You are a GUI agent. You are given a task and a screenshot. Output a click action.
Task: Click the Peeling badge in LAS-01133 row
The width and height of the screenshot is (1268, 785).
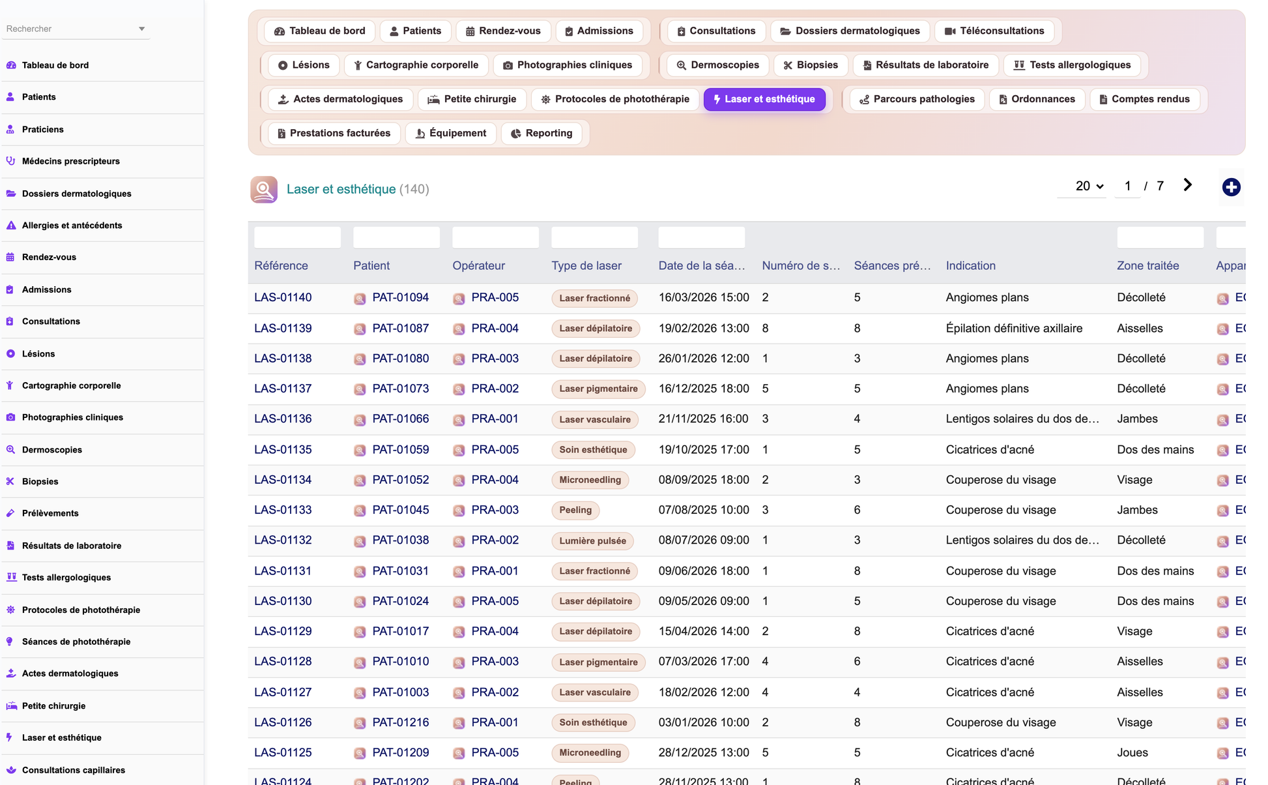point(575,511)
